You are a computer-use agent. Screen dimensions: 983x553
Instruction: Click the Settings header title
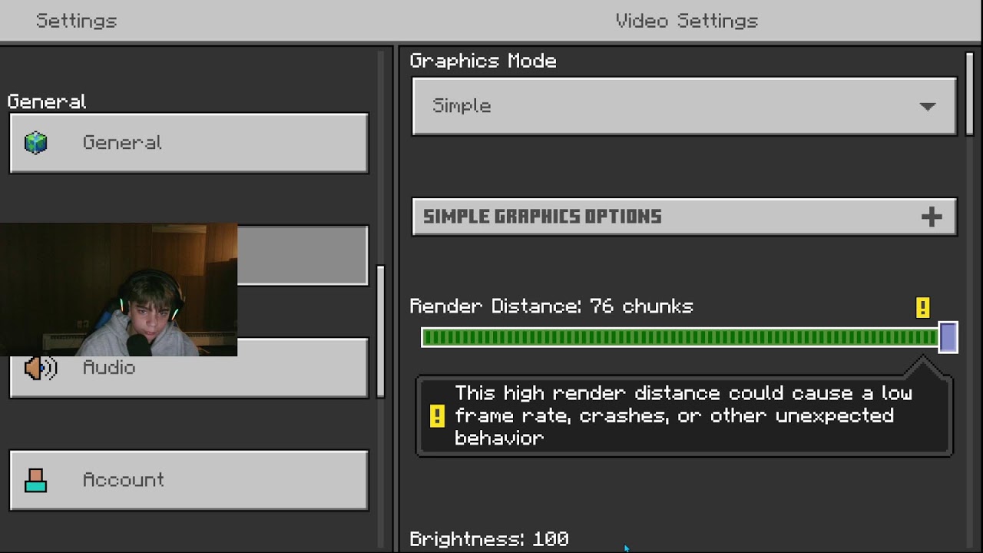pos(77,21)
